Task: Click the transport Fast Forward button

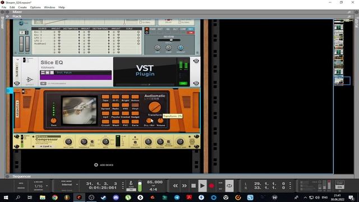Action: click(x=185, y=186)
